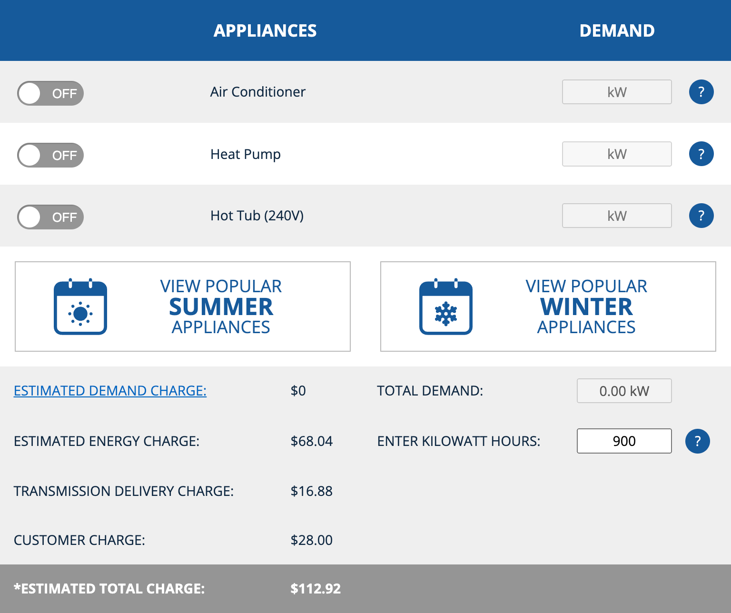Select the sun symbol inside the summer calendar
This screenshot has width=731, height=613.
(80, 313)
